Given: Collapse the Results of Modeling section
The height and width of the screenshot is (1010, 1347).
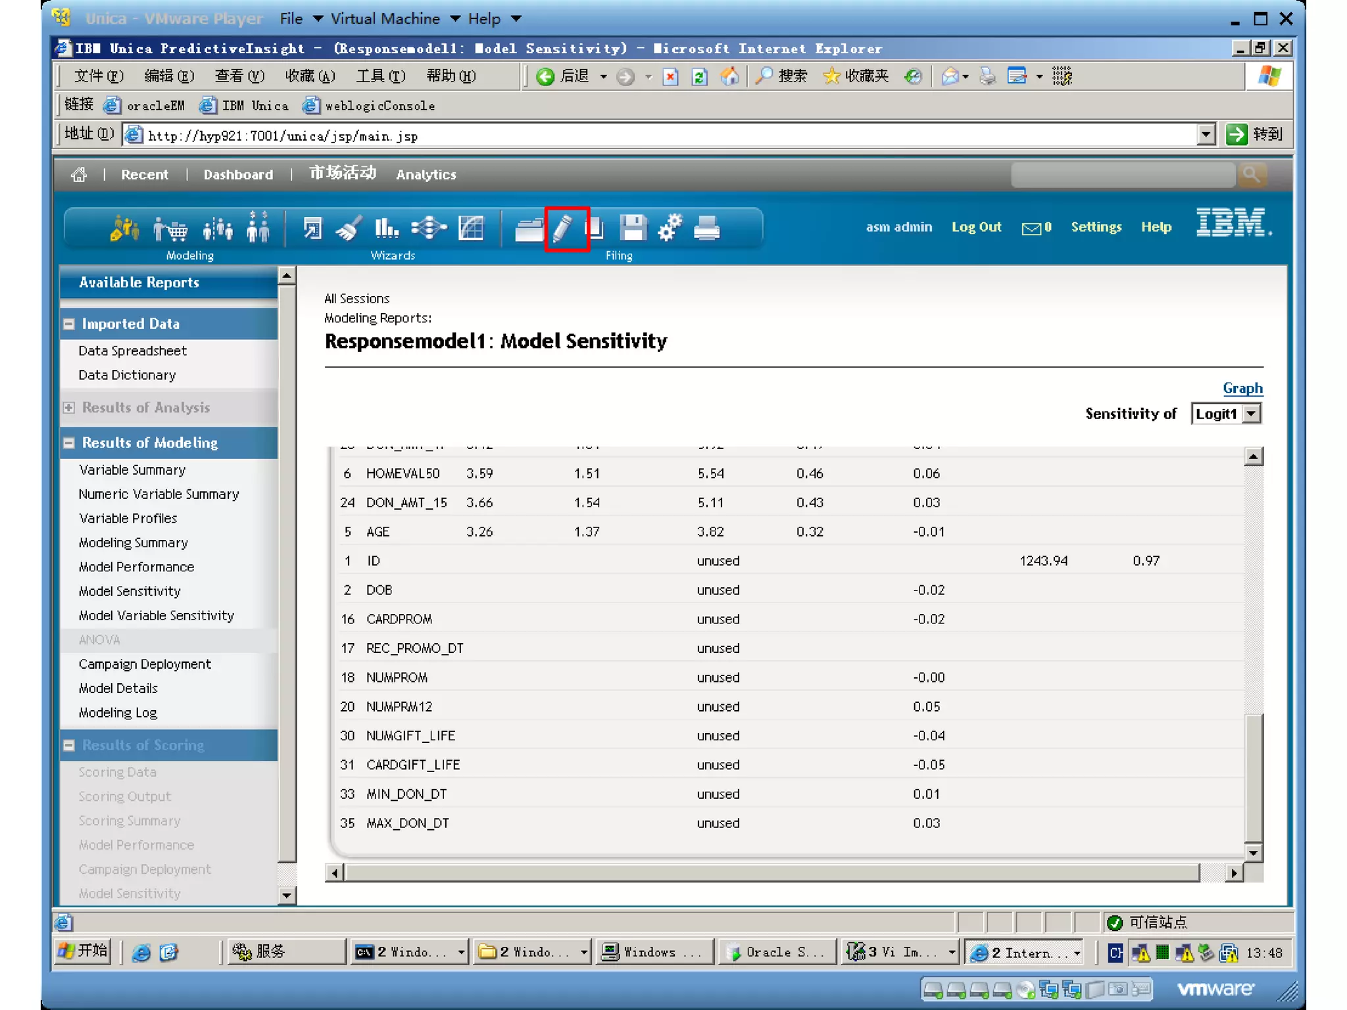Looking at the screenshot, I should pos(69,443).
